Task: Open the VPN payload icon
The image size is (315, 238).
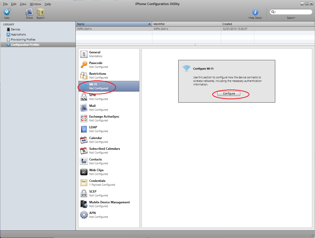Action: pos(84,97)
